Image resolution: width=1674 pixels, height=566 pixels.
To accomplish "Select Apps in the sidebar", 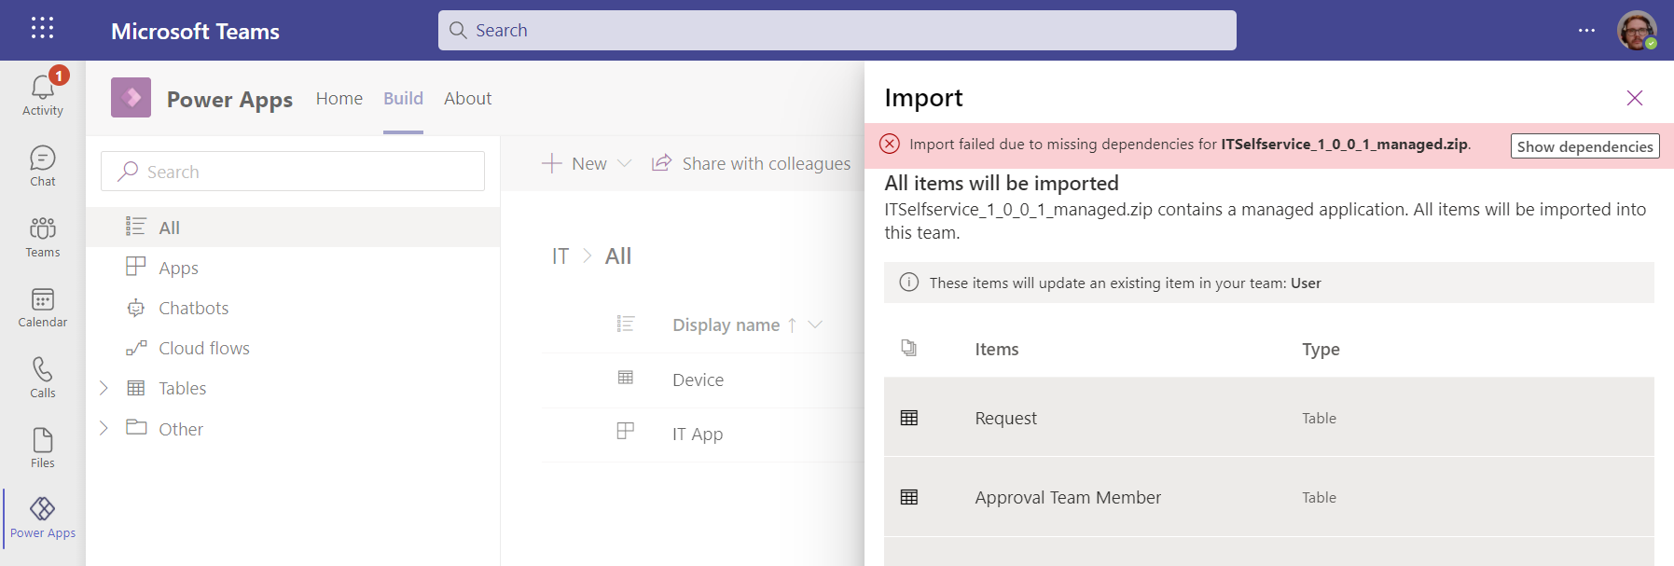I will click(293, 268).
